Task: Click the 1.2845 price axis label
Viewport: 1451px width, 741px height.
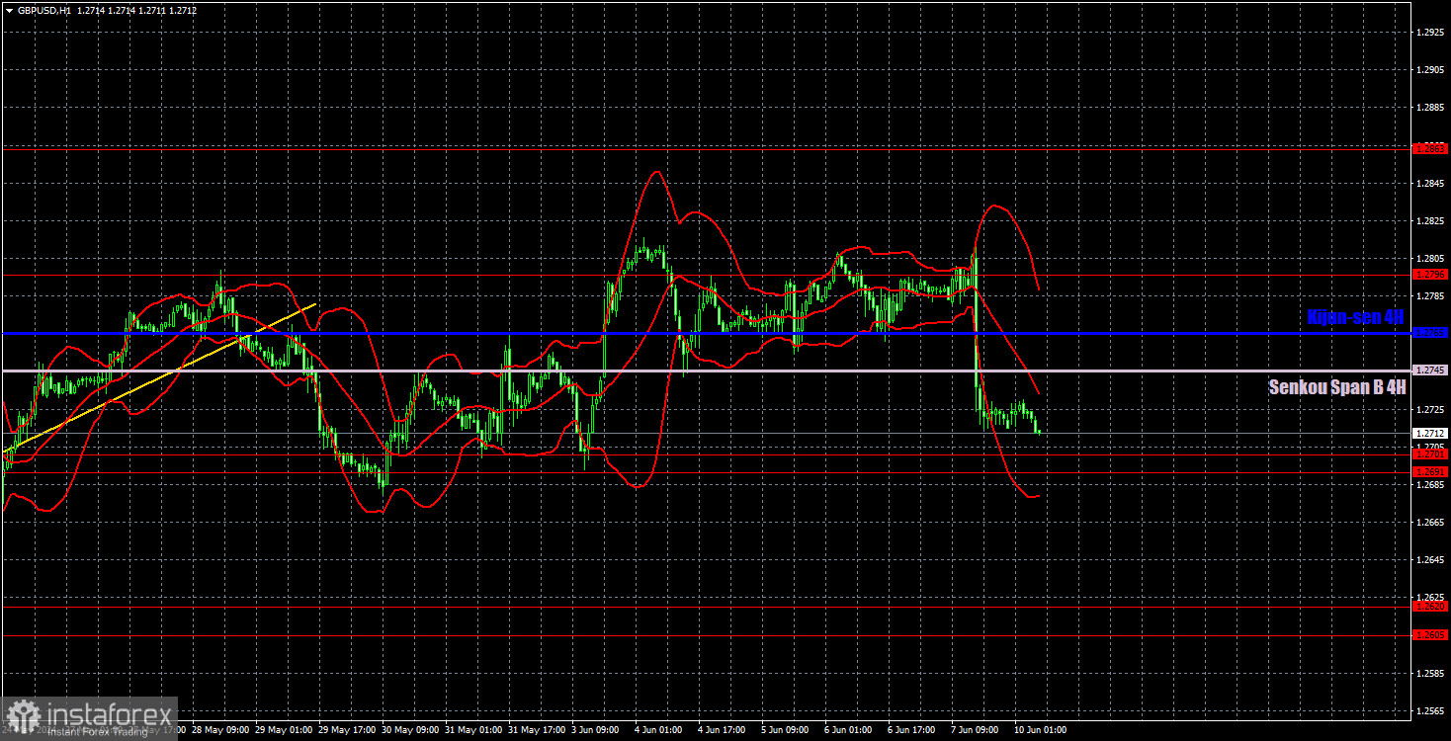Action: tap(1430, 184)
